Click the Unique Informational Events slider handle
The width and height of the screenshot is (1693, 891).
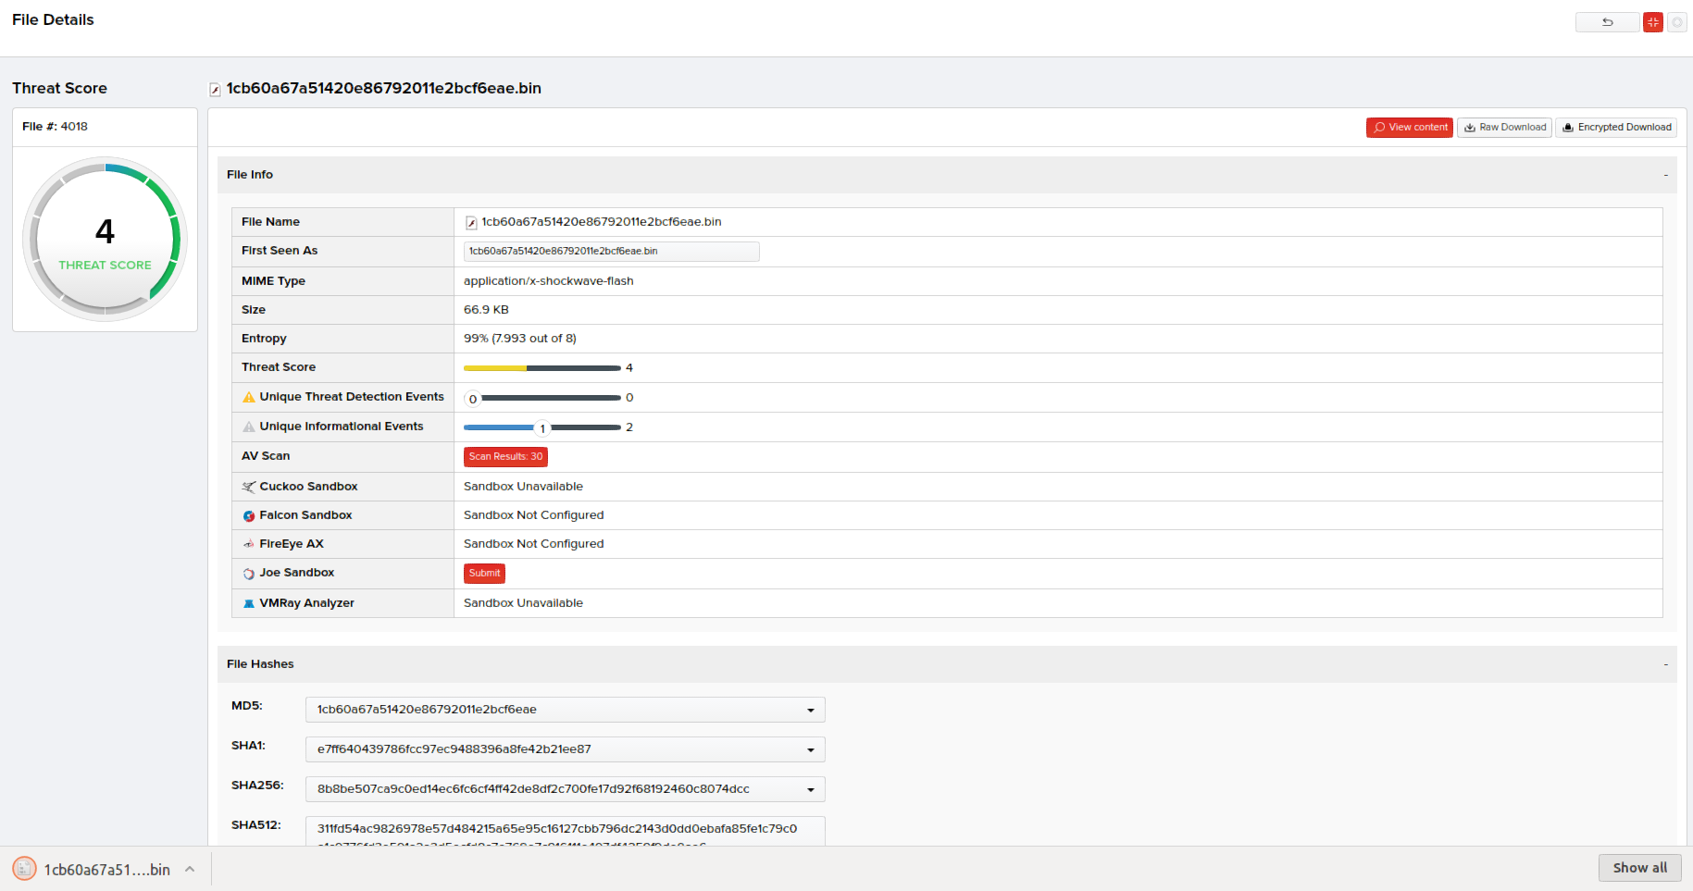click(542, 427)
